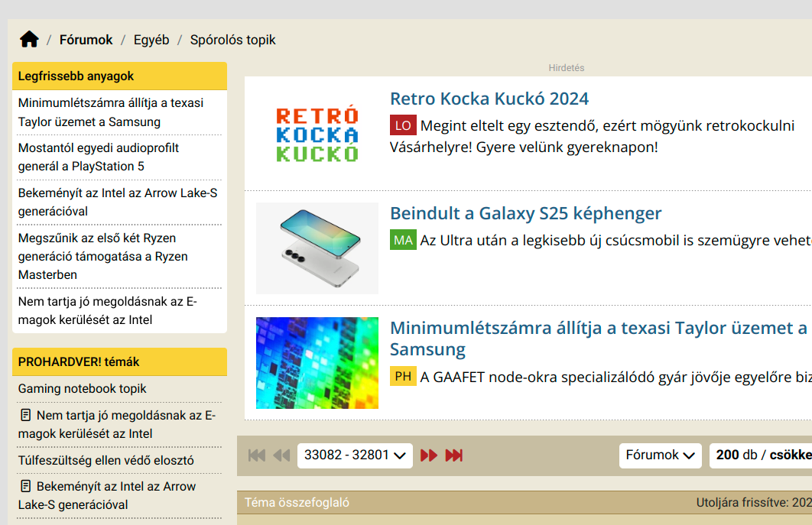
Task: Open the Fórumok dropdown in the pager bar
Action: click(661, 455)
